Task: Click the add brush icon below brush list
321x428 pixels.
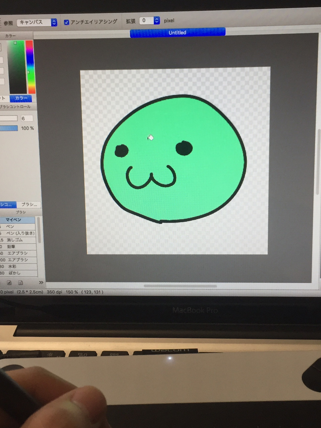Action: (x=9, y=283)
